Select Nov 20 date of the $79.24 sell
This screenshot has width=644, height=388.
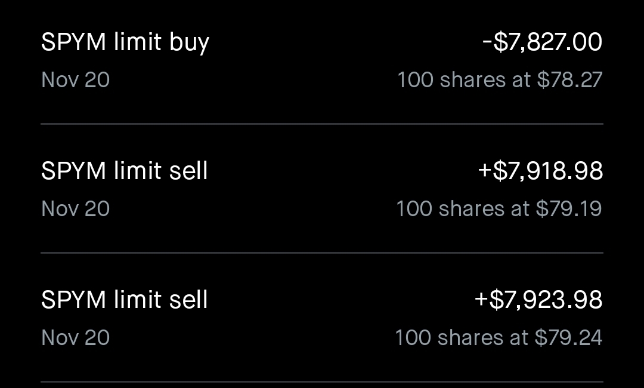click(x=76, y=338)
